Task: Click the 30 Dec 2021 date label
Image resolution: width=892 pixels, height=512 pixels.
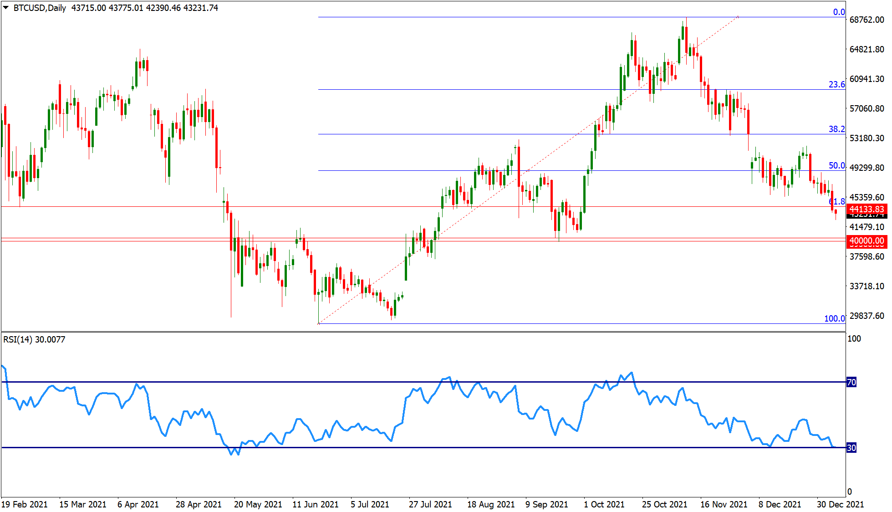Action: click(840, 504)
